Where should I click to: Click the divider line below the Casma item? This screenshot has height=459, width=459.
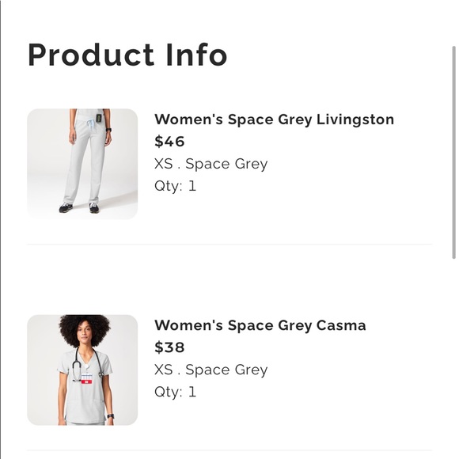coord(229,450)
